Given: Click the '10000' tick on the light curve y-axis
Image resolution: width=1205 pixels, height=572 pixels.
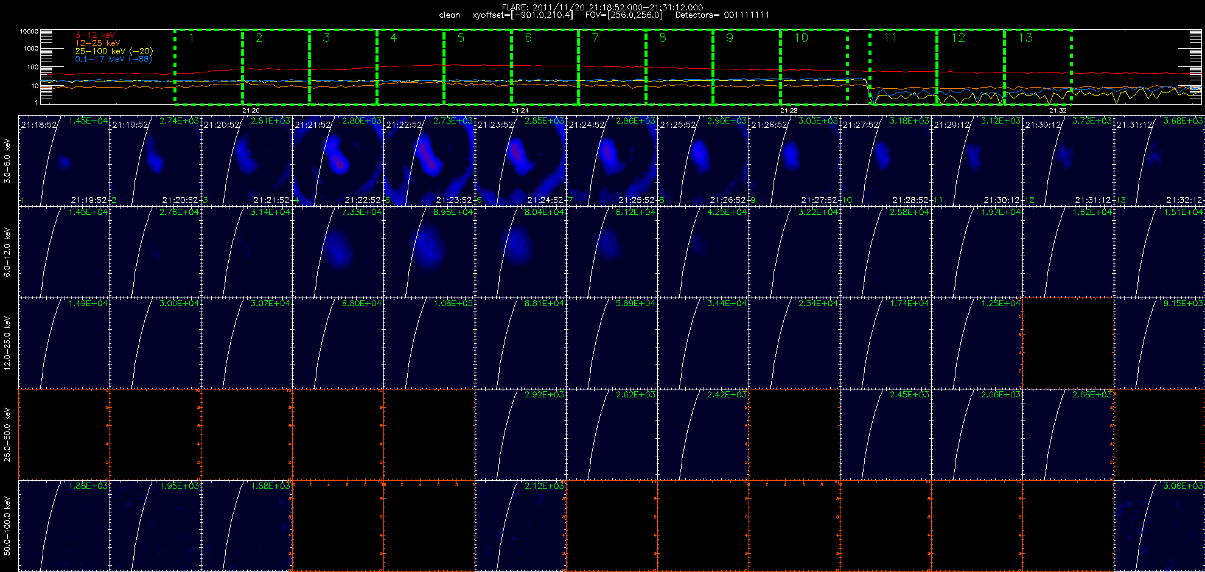Looking at the screenshot, I should (x=29, y=31).
